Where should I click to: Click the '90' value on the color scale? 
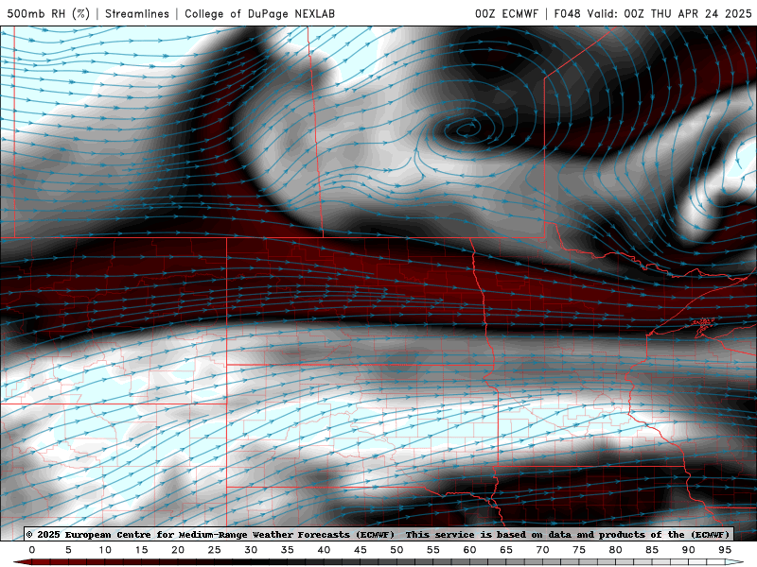689,550
